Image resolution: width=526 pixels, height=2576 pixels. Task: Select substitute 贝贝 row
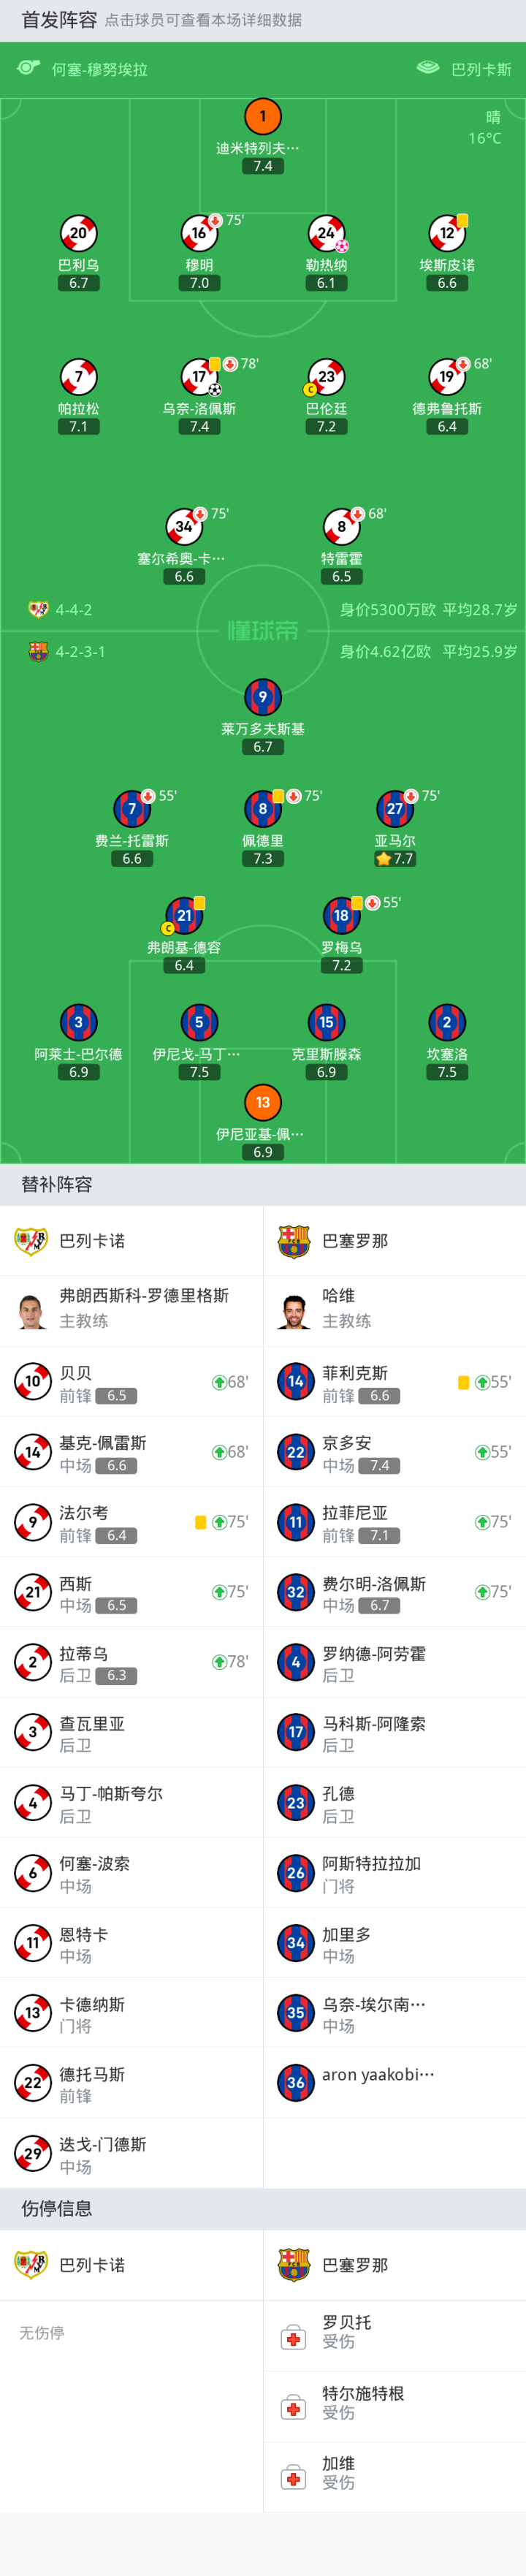[x=131, y=1382]
